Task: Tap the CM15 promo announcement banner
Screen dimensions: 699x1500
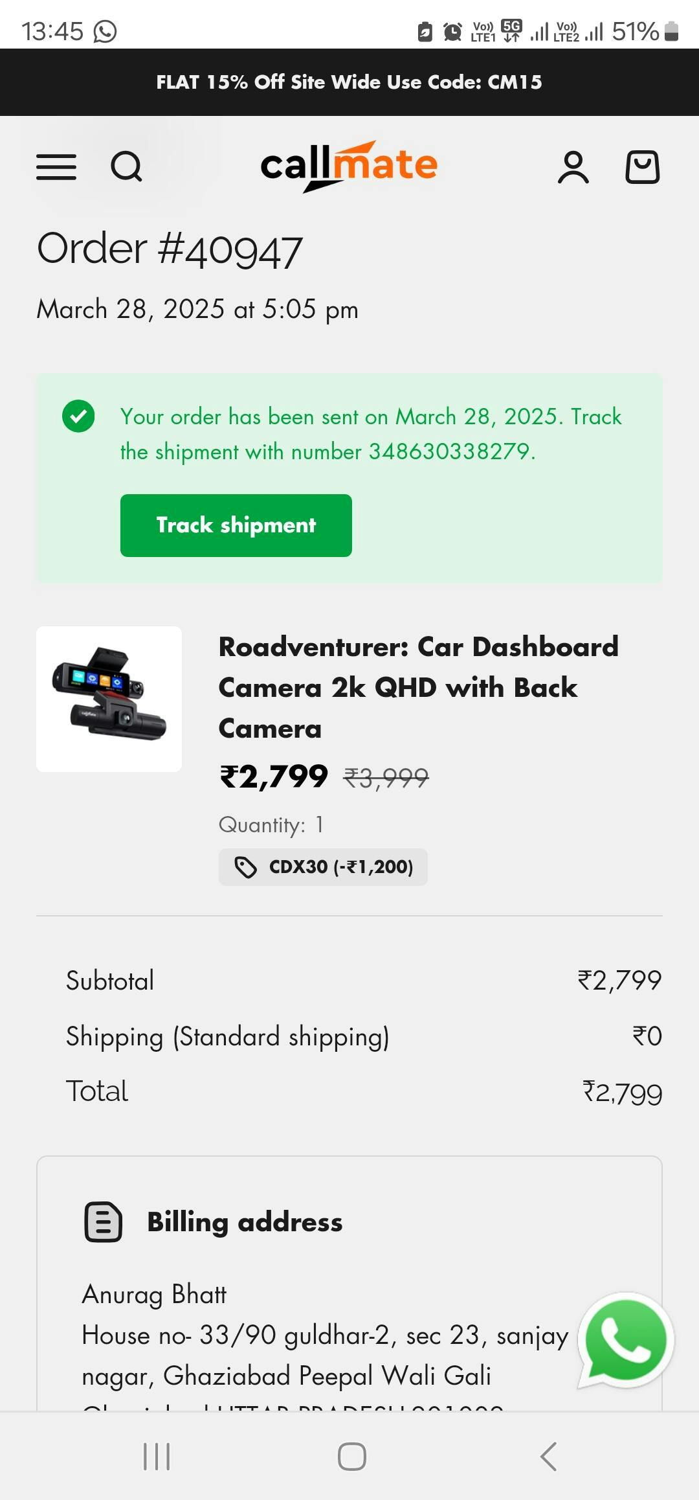Action: [349, 82]
